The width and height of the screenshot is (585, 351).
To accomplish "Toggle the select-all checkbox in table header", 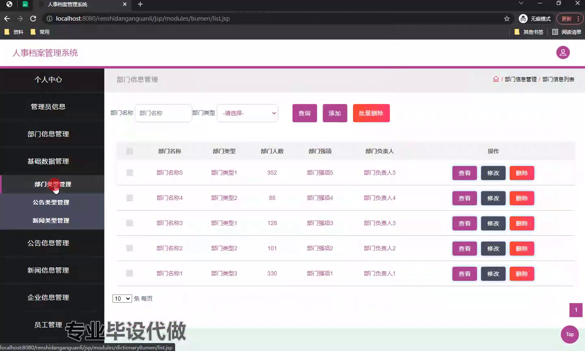I will pyautogui.click(x=130, y=151).
